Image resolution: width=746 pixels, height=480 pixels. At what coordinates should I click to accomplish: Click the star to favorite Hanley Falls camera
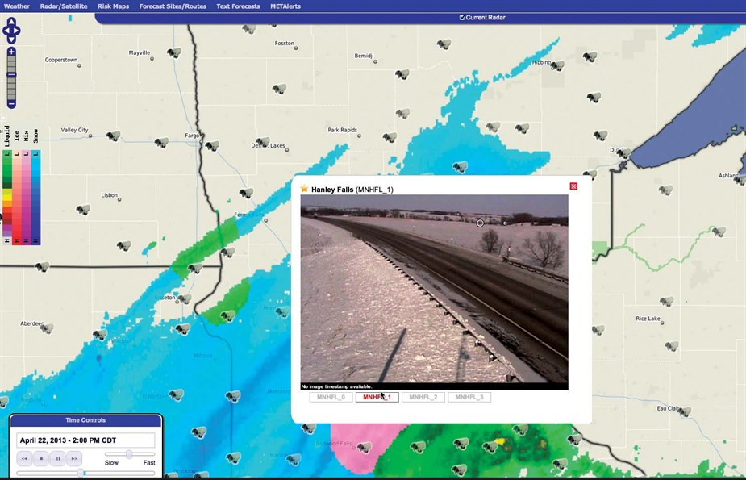click(304, 186)
